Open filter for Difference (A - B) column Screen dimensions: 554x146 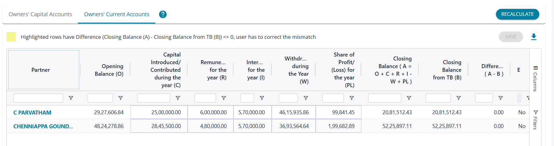pos(501,98)
